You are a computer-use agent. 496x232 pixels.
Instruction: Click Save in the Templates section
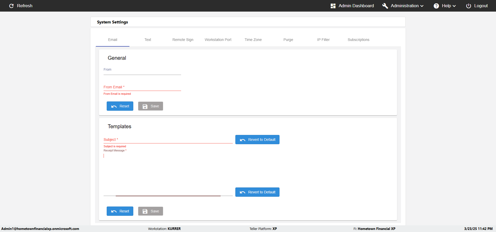[151, 211]
